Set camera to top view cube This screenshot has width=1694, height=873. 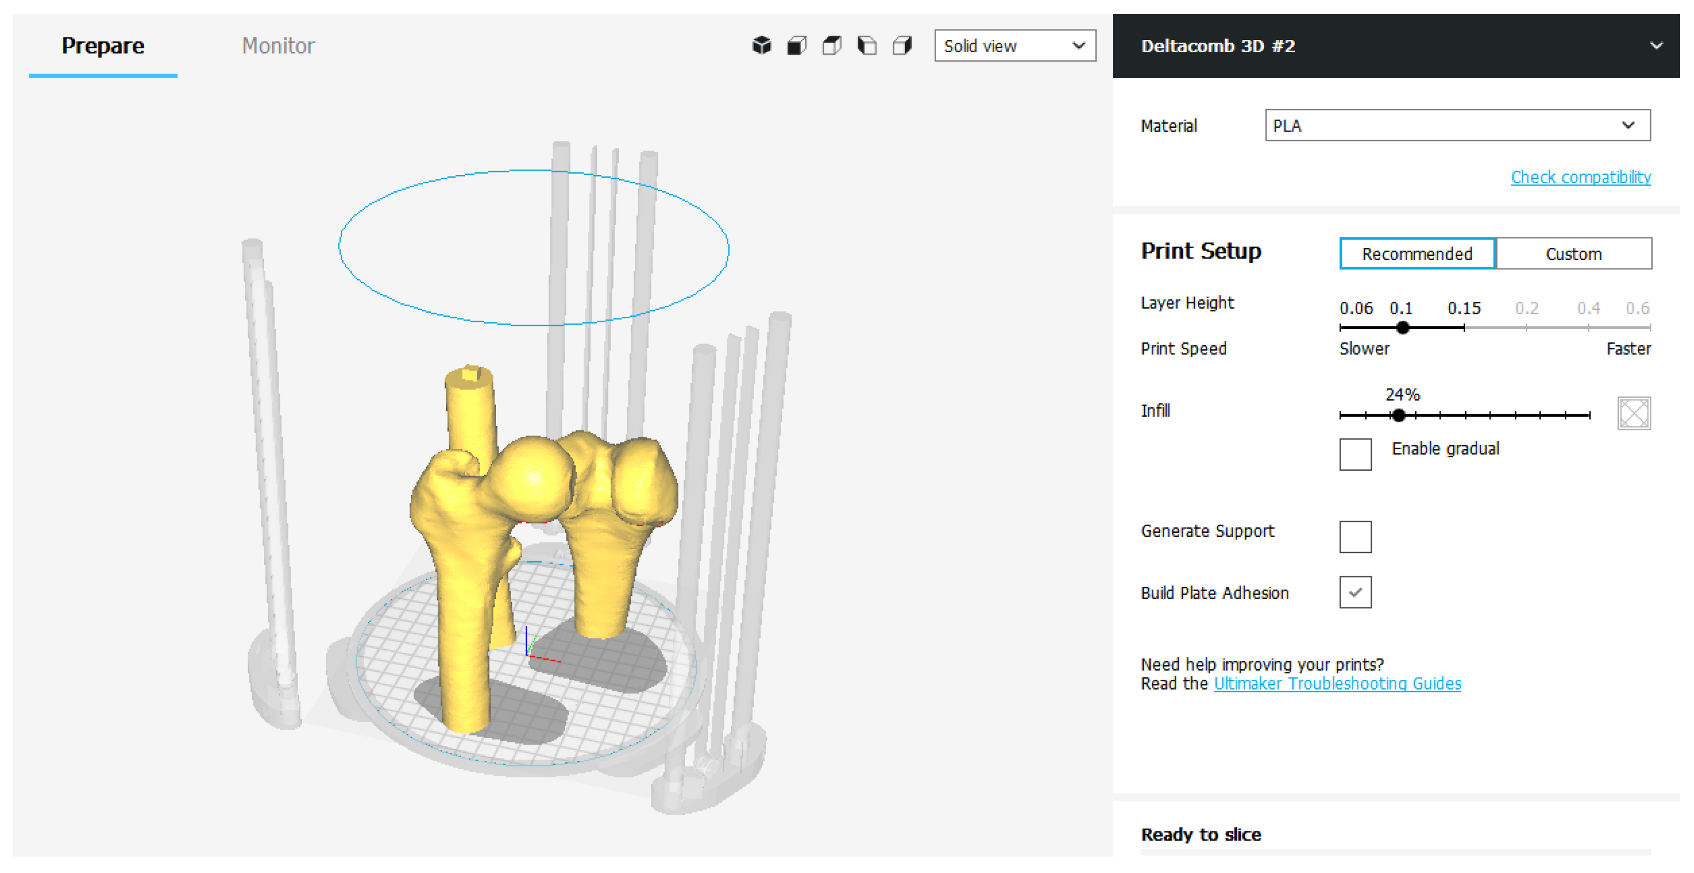click(x=832, y=46)
